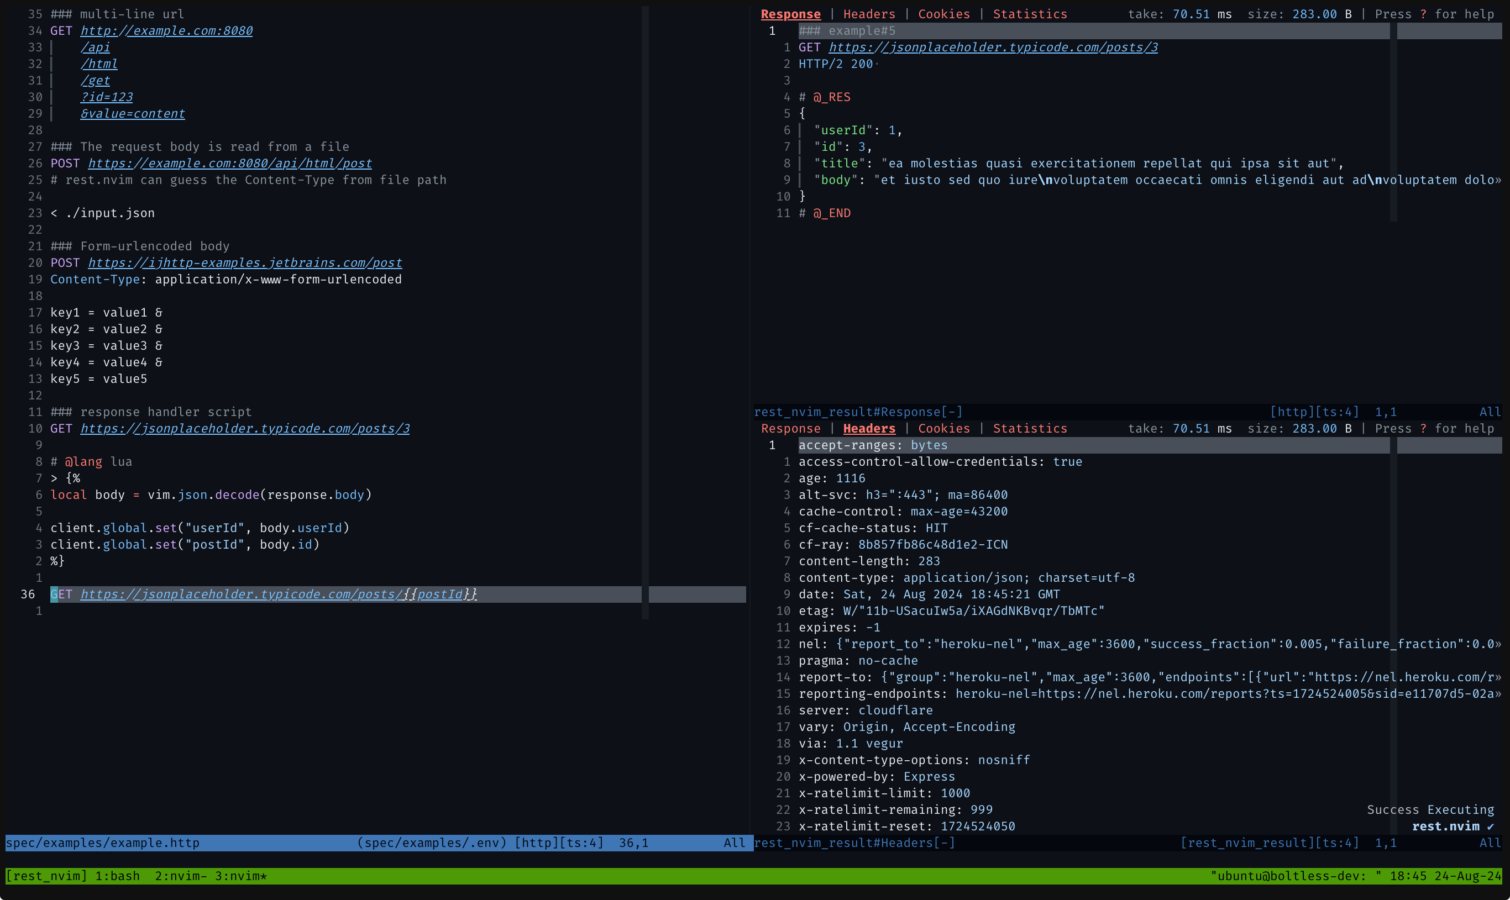Click the '# @_RES' marker line

(825, 97)
